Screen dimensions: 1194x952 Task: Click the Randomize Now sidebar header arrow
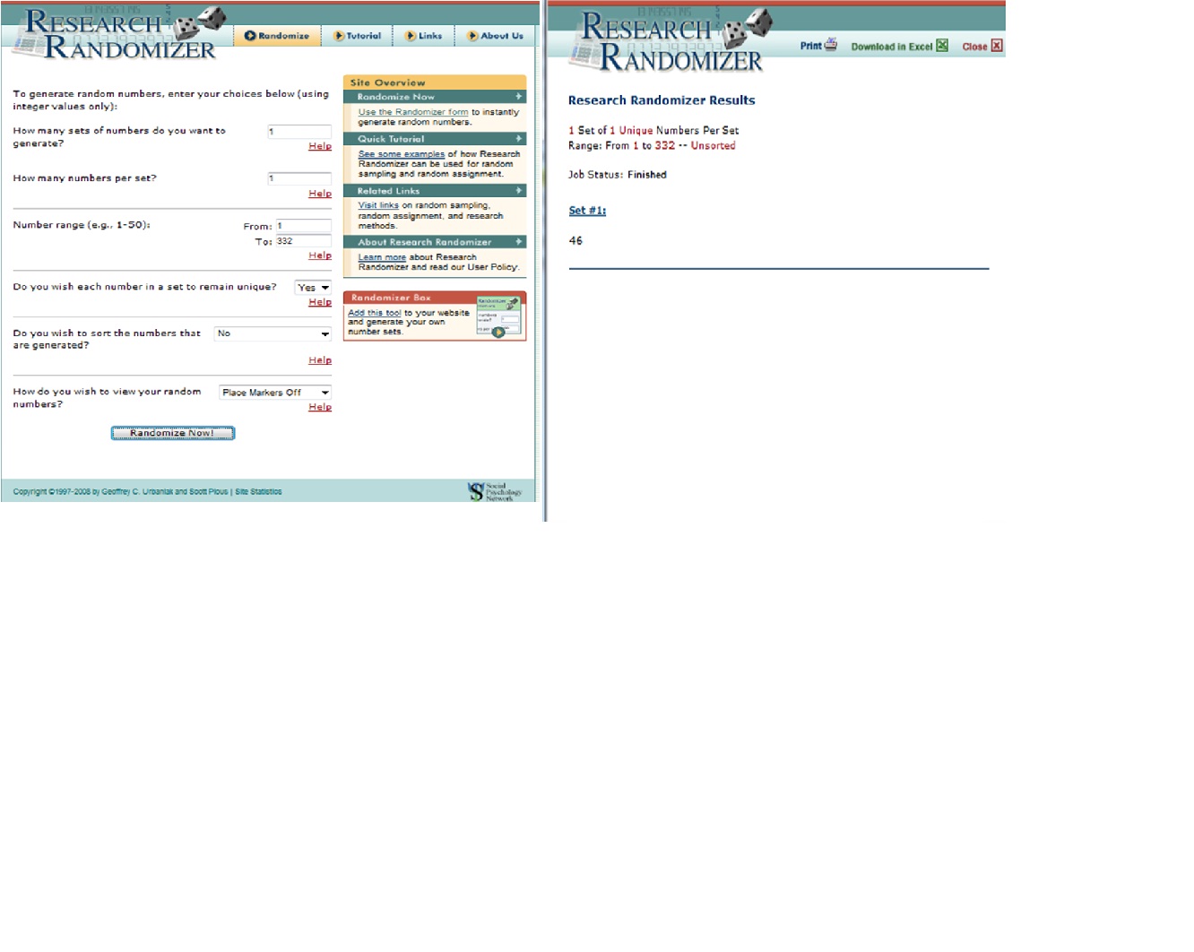518,96
